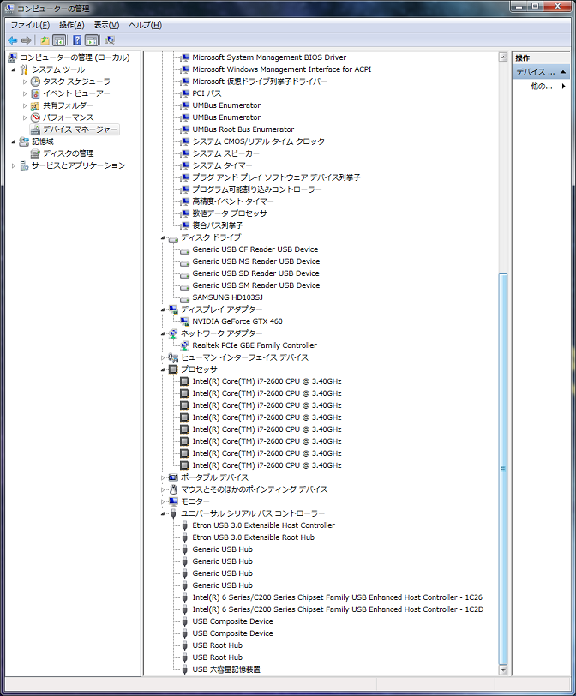
Task: Select 数値データ プロセッサ device row
Action: 230,213
